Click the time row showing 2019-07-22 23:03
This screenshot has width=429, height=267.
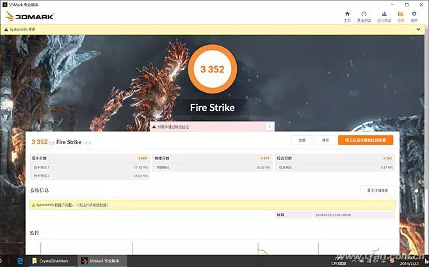(335, 214)
